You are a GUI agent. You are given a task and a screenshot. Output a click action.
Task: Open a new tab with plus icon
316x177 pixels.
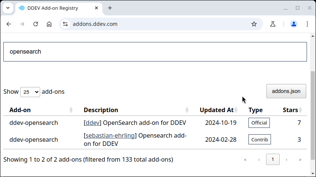(x=110, y=8)
